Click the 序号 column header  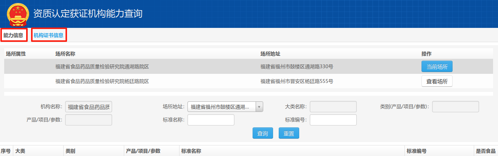[x=6, y=151]
